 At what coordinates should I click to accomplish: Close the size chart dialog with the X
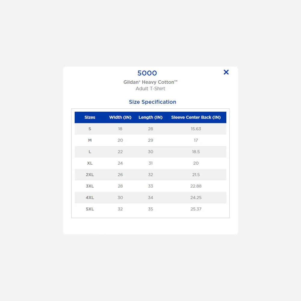(x=226, y=72)
